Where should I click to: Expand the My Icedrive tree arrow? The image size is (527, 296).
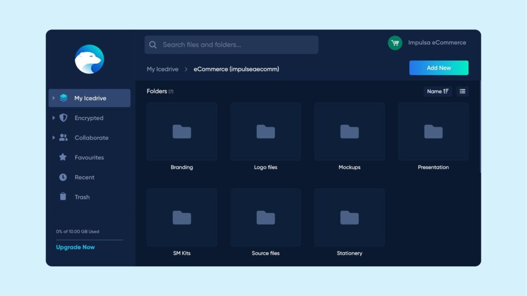click(x=54, y=98)
